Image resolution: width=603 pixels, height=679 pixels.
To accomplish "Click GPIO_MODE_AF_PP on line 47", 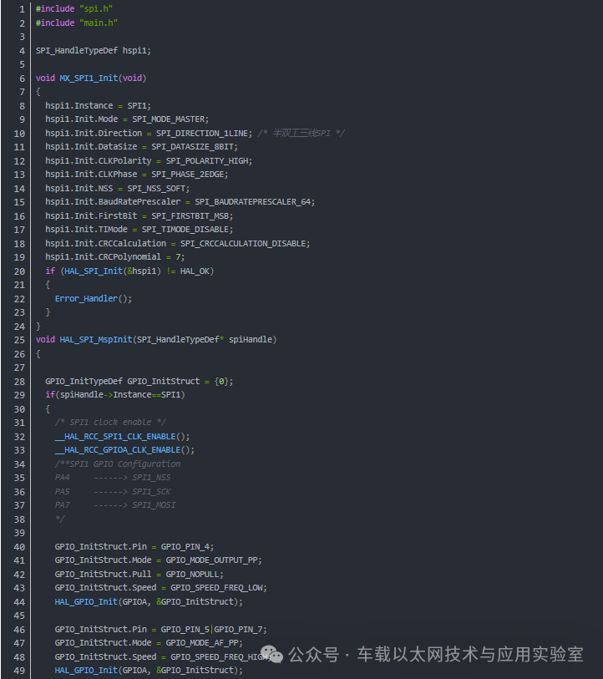I will pos(202,642).
